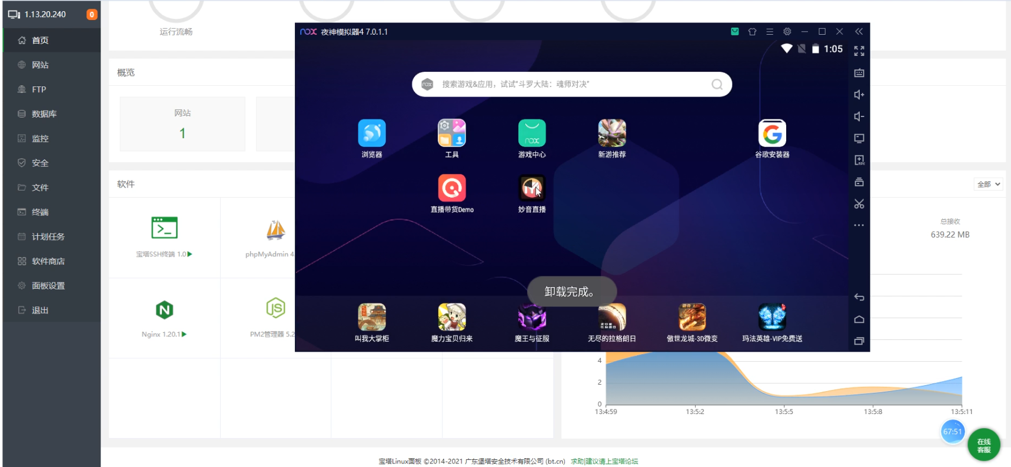Open the Nginx 1.20.1 software tile
The image size is (1011, 467).
pyautogui.click(x=164, y=318)
